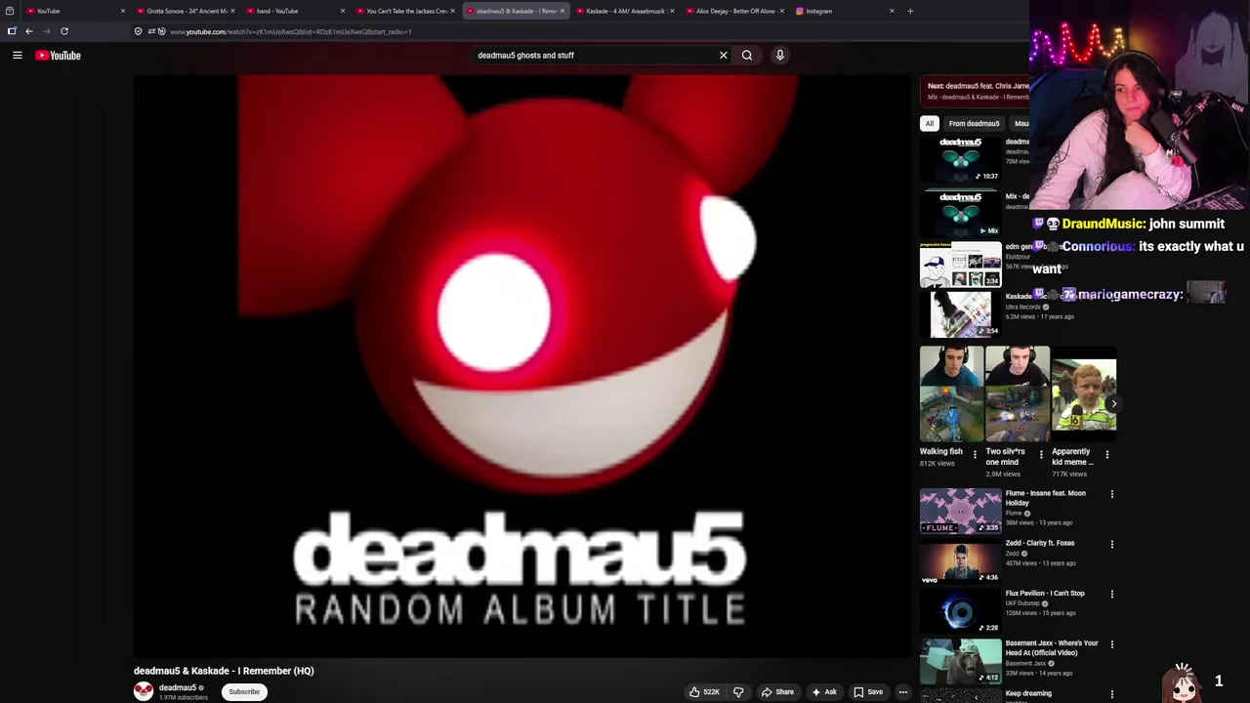Dislike the video with thumbs down

coord(738,692)
